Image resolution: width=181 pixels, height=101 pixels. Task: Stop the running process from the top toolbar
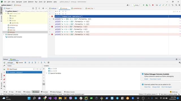tap(153, 5)
